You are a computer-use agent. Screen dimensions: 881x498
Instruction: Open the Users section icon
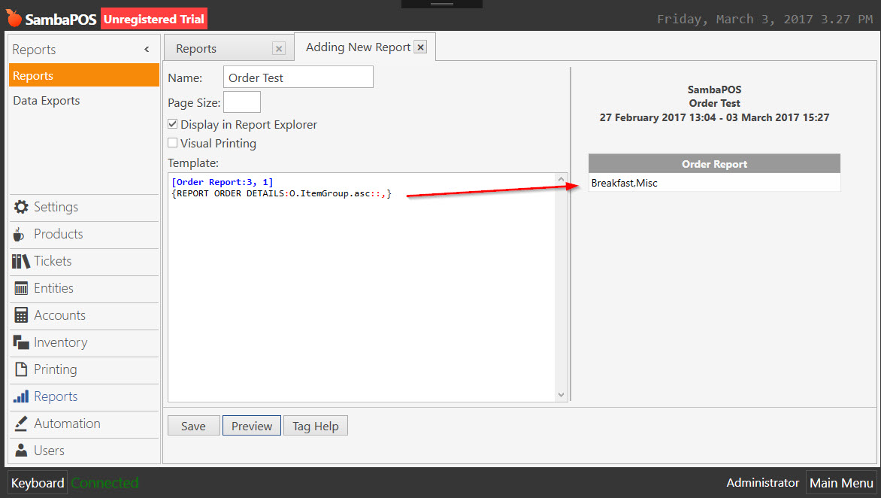[x=21, y=451]
